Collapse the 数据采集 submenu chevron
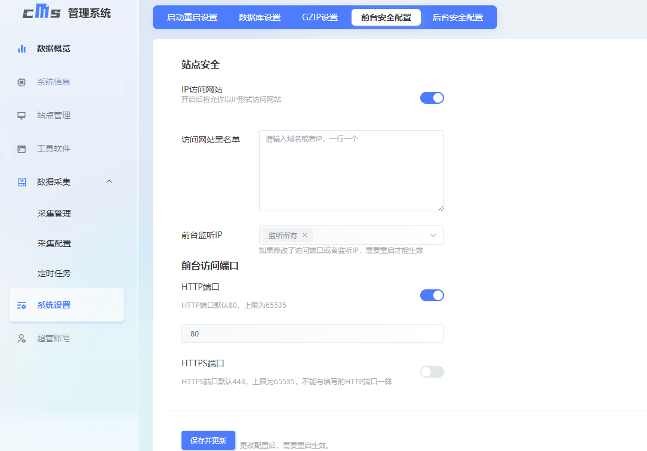This screenshot has height=451, width=647. coord(109,181)
